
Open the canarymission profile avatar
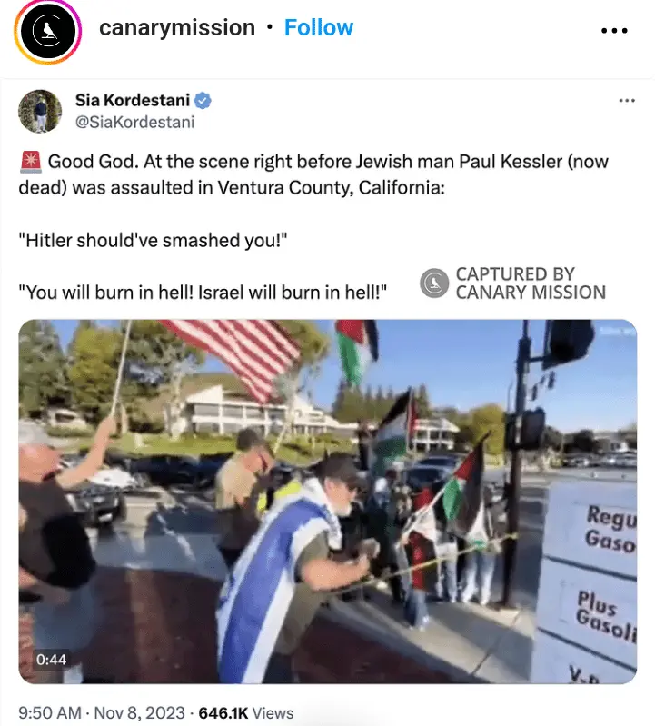tap(48, 32)
